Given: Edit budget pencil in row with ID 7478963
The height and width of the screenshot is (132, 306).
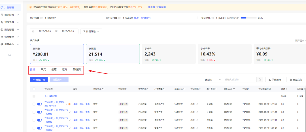Looking at the screenshot, I should 197,112.
